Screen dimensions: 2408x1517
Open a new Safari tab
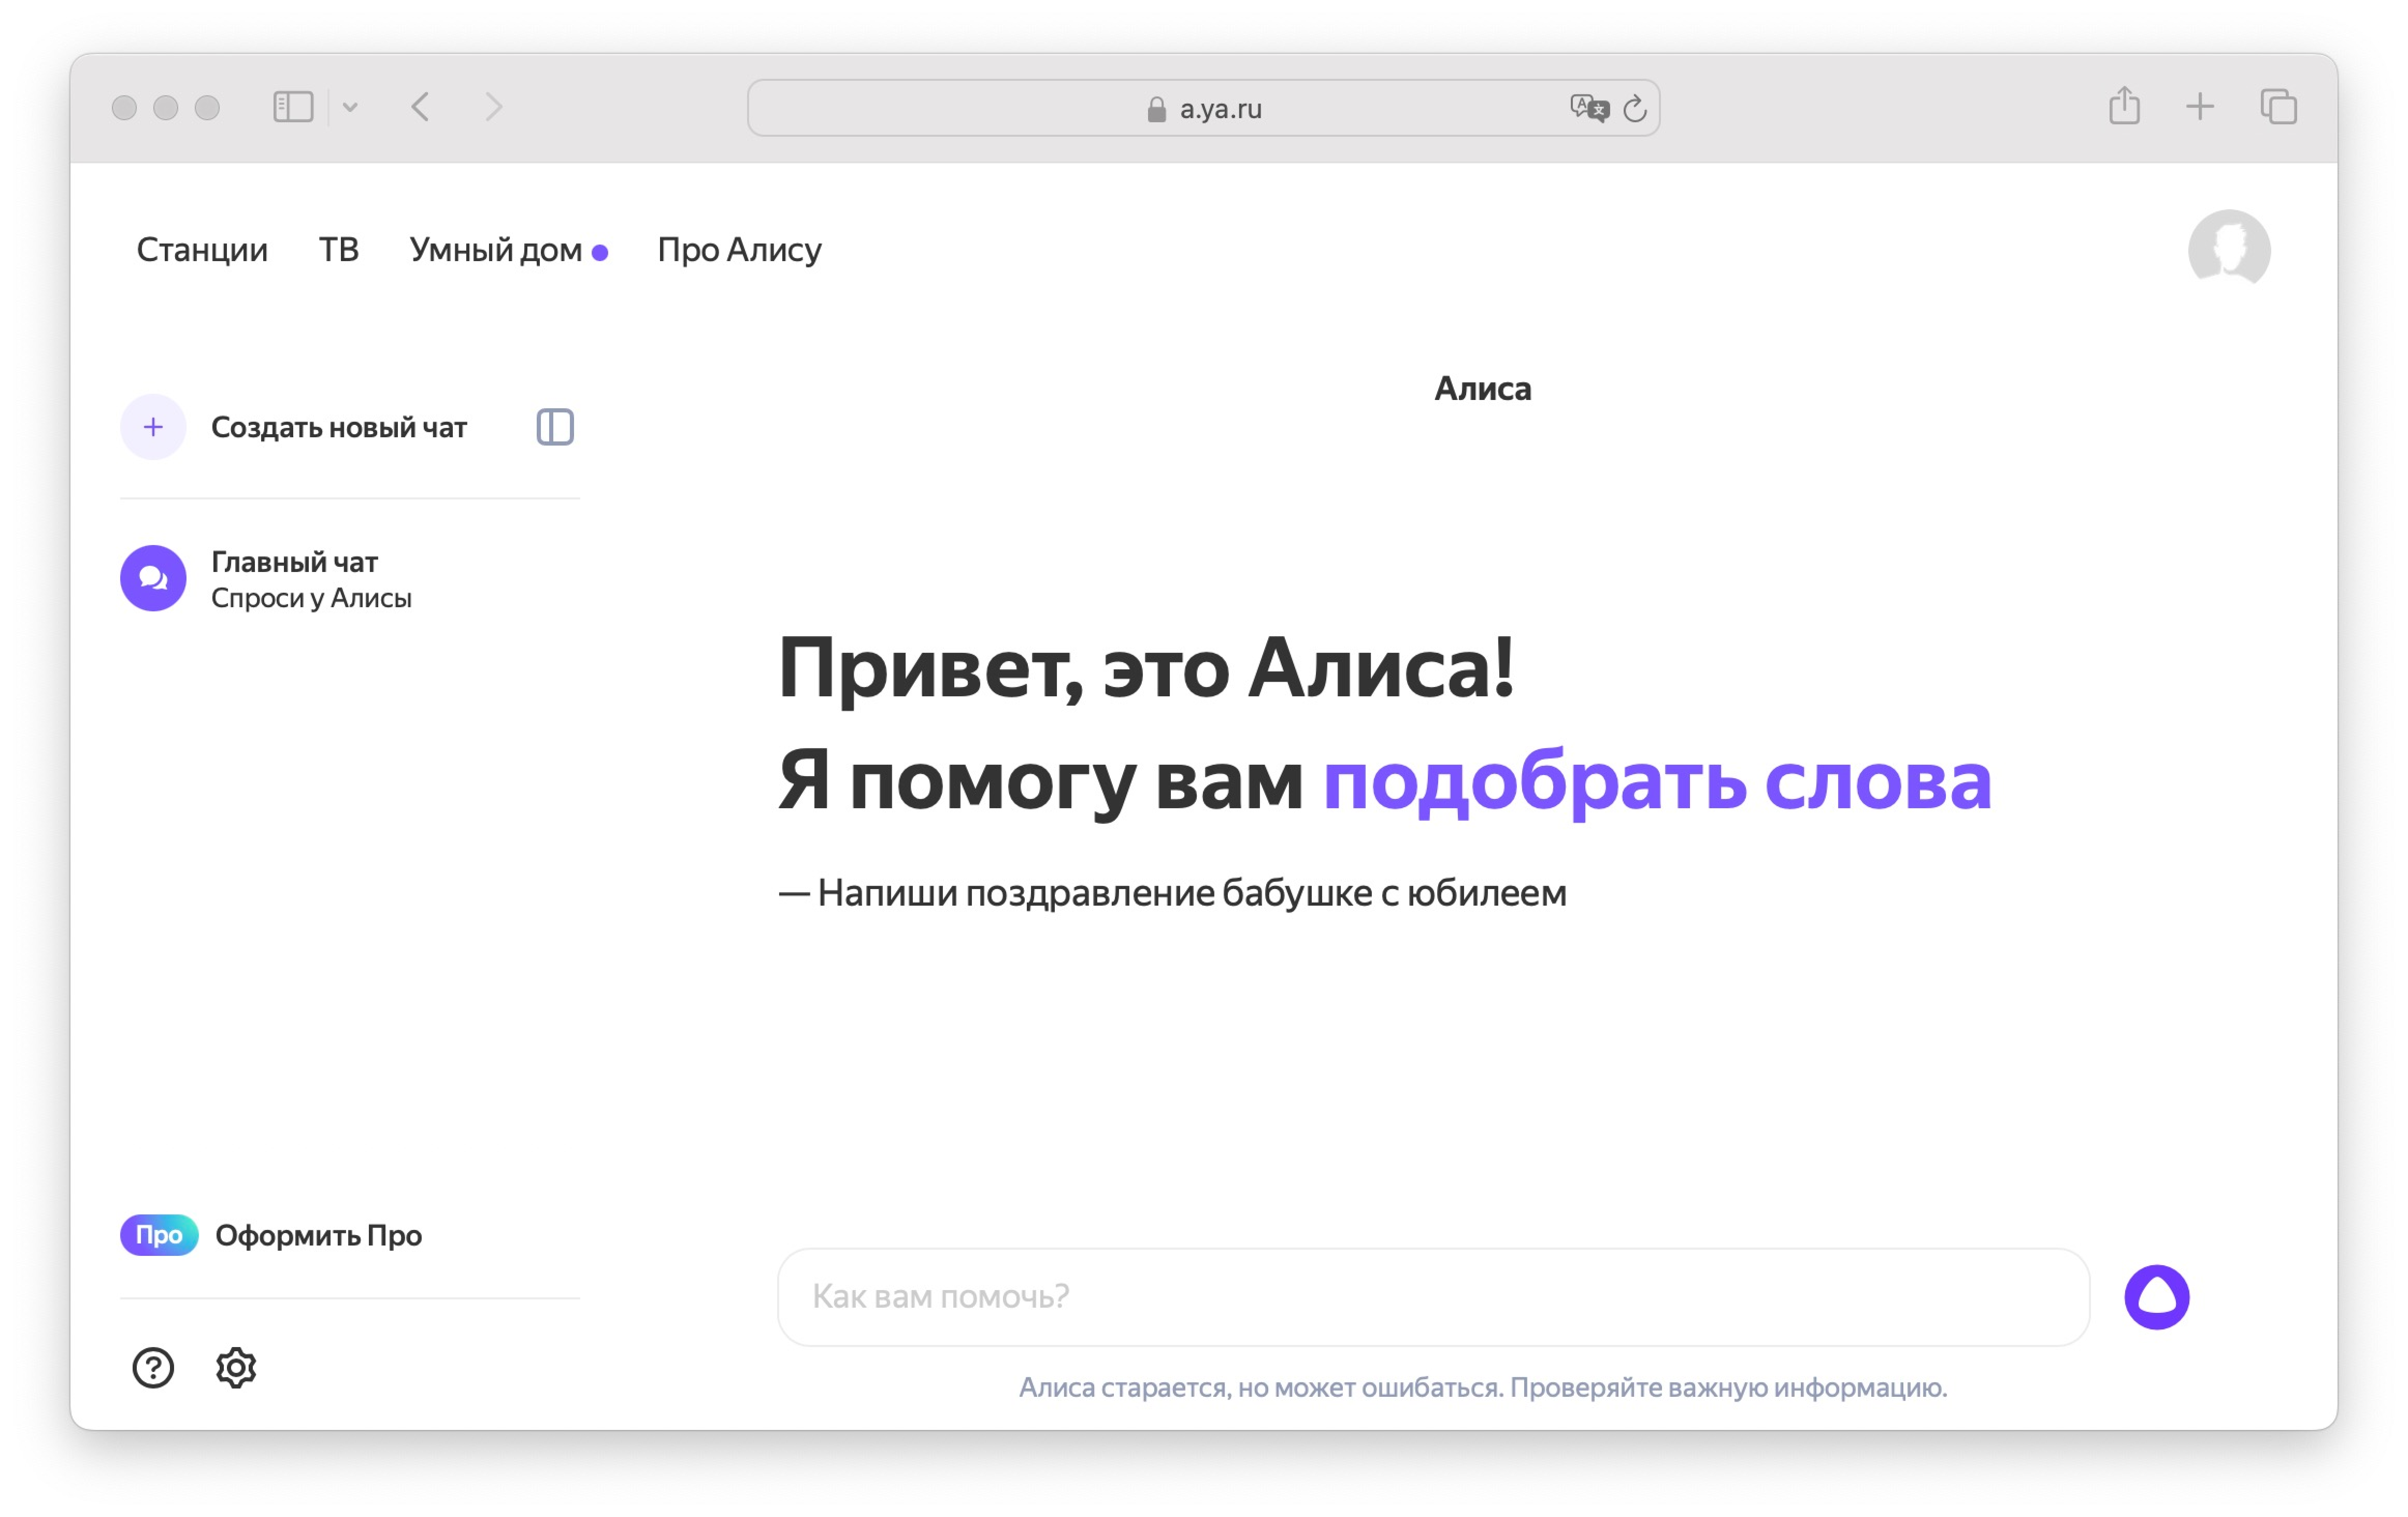(x=2200, y=107)
